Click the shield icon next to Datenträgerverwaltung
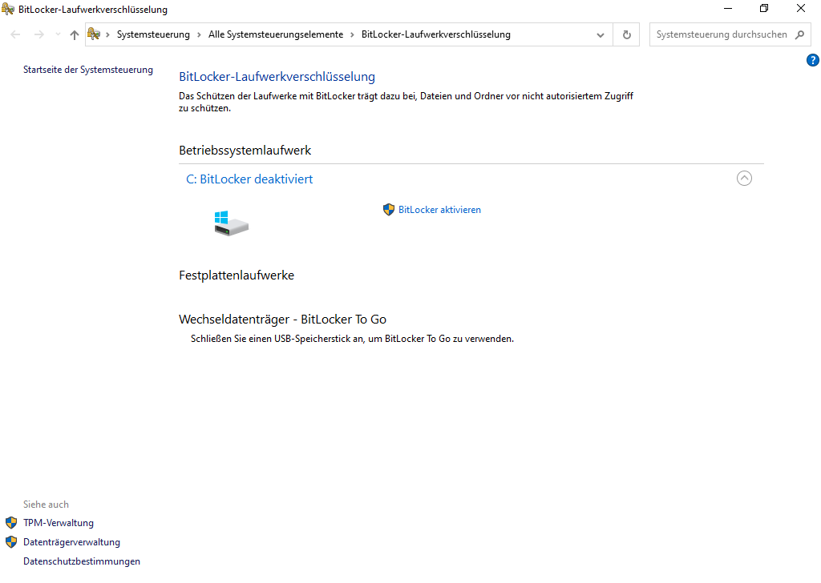The width and height of the screenshot is (821, 583). (x=11, y=542)
